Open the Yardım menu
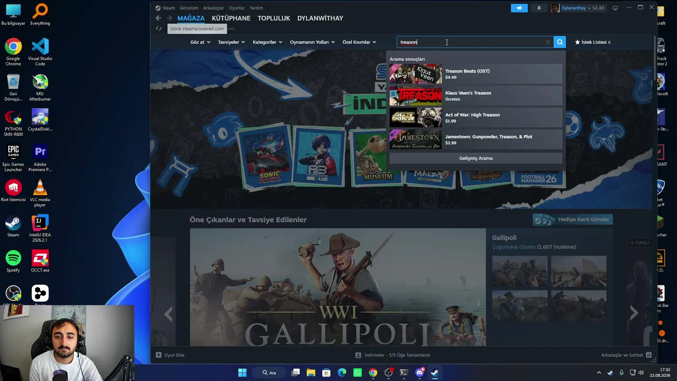Viewport: 677px width, 381px height. click(257, 8)
